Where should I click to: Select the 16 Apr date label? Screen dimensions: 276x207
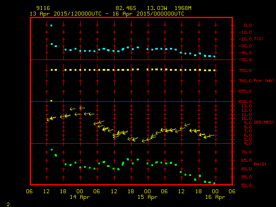[215, 197]
